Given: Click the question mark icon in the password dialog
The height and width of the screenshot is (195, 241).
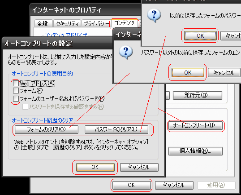Looking at the screenshot, I should pyautogui.click(x=154, y=15).
